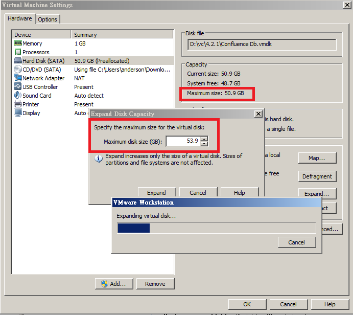Click the Memory device icon
The width and height of the screenshot is (353, 315).
pos(18,43)
